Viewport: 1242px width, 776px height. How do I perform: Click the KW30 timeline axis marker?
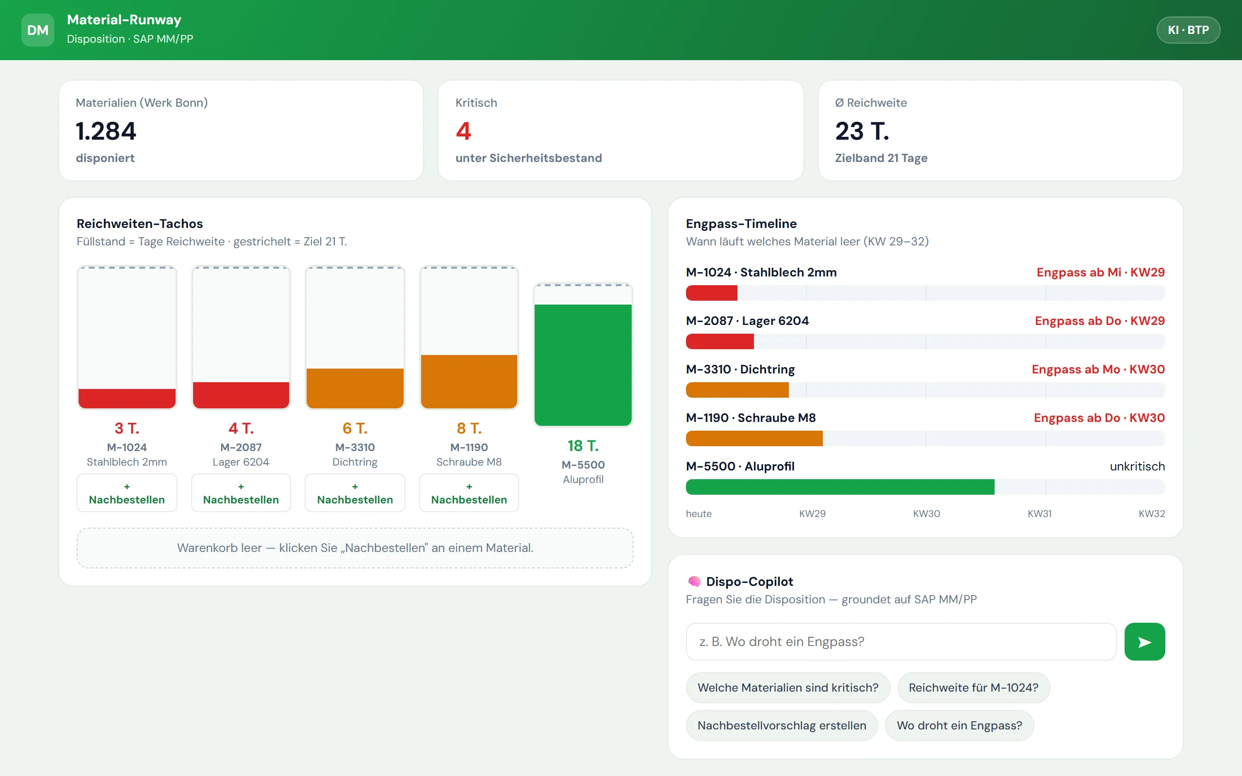point(926,514)
